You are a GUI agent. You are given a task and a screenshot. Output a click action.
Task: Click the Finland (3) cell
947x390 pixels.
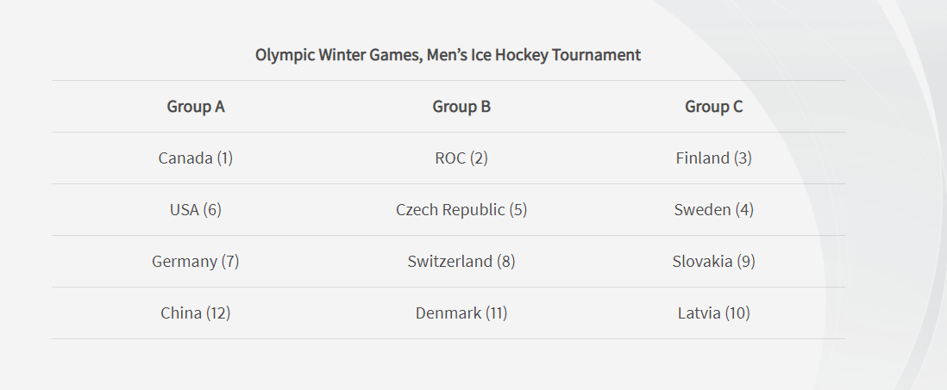point(714,158)
